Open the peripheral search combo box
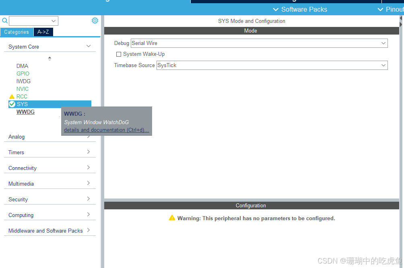404x268 pixels. tap(33, 21)
